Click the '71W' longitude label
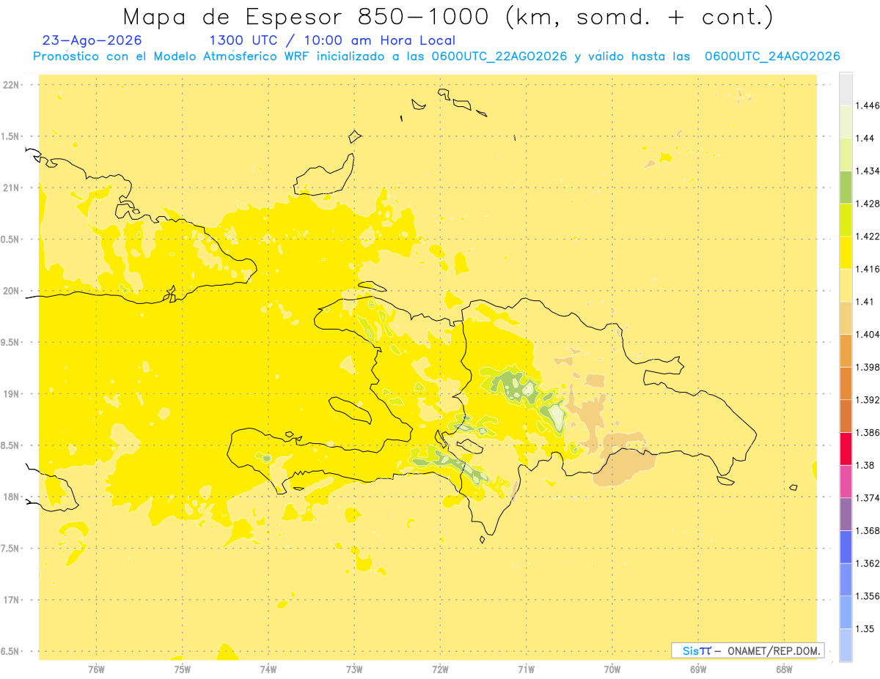The image size is (880, 679). [x=526, y=669]
